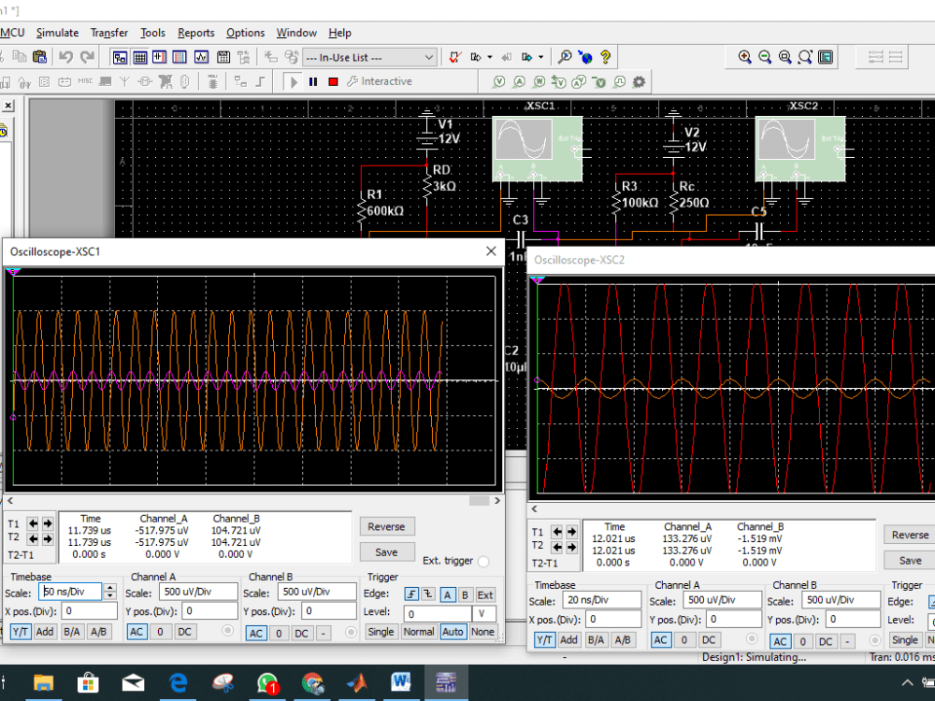Click the XSC1 timebase scale stepper arrows
This screenshot has width=935, height=701.
109,592
